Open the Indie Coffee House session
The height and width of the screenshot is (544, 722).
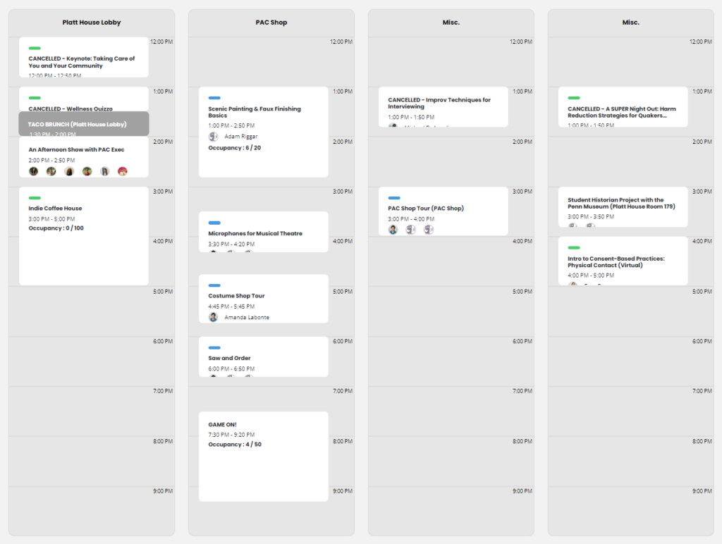[84, 236]
